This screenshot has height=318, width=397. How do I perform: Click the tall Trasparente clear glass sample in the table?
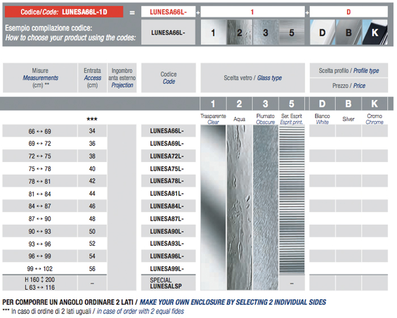coord(213,200)
